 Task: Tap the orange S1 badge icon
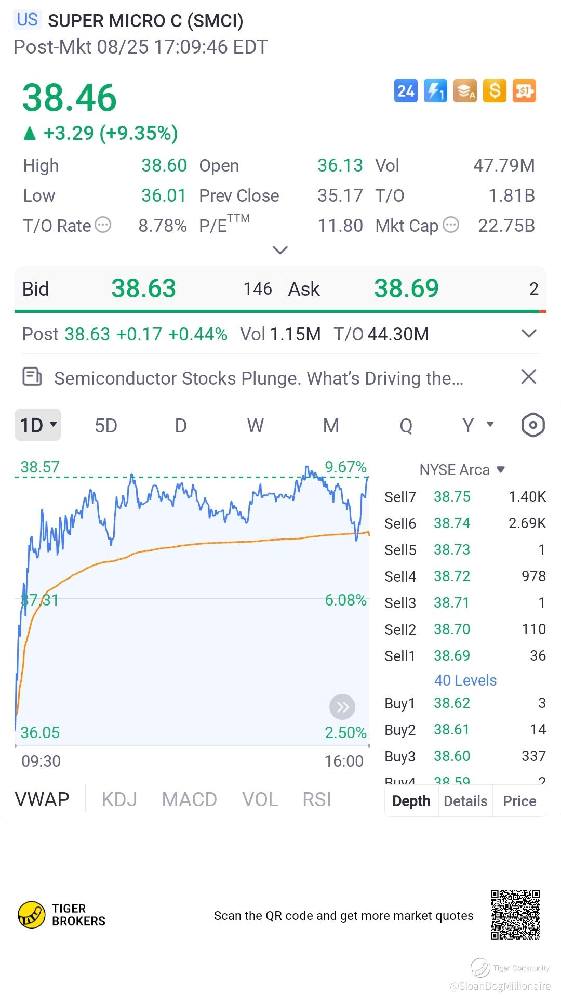[524, 91]
